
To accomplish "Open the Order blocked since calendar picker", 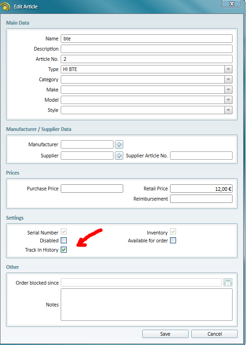I will click(228, 282).
